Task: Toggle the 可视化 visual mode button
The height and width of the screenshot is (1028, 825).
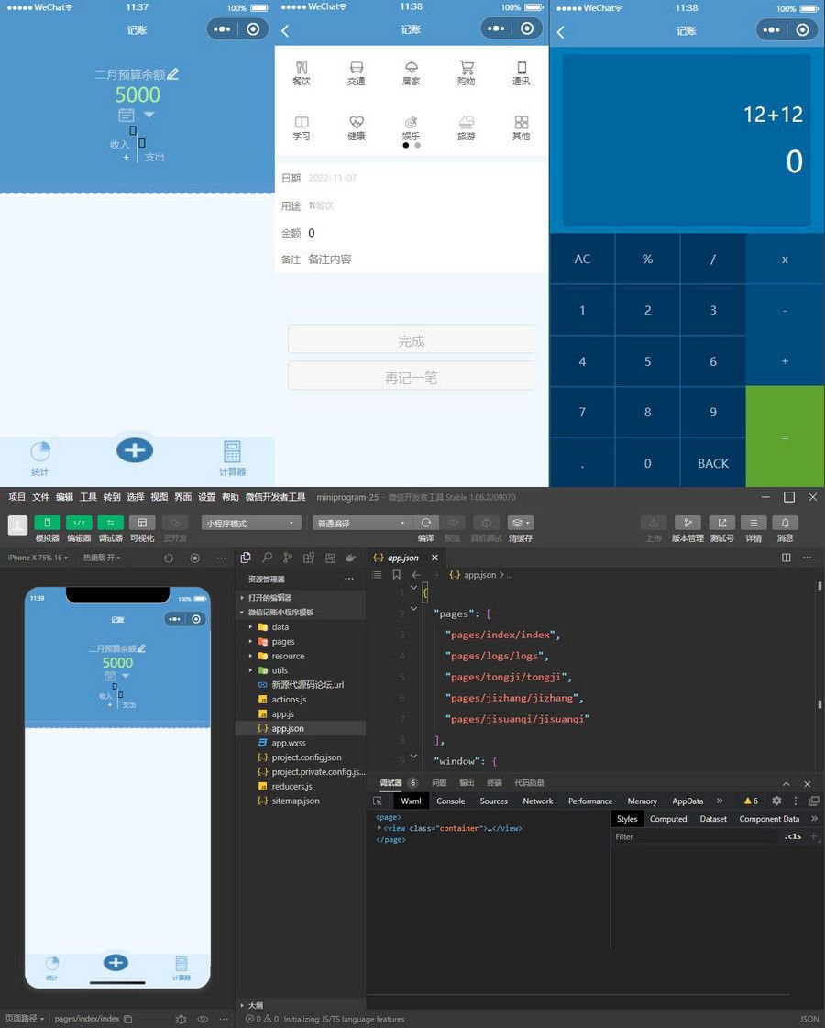Action: (x=141, y=523)
